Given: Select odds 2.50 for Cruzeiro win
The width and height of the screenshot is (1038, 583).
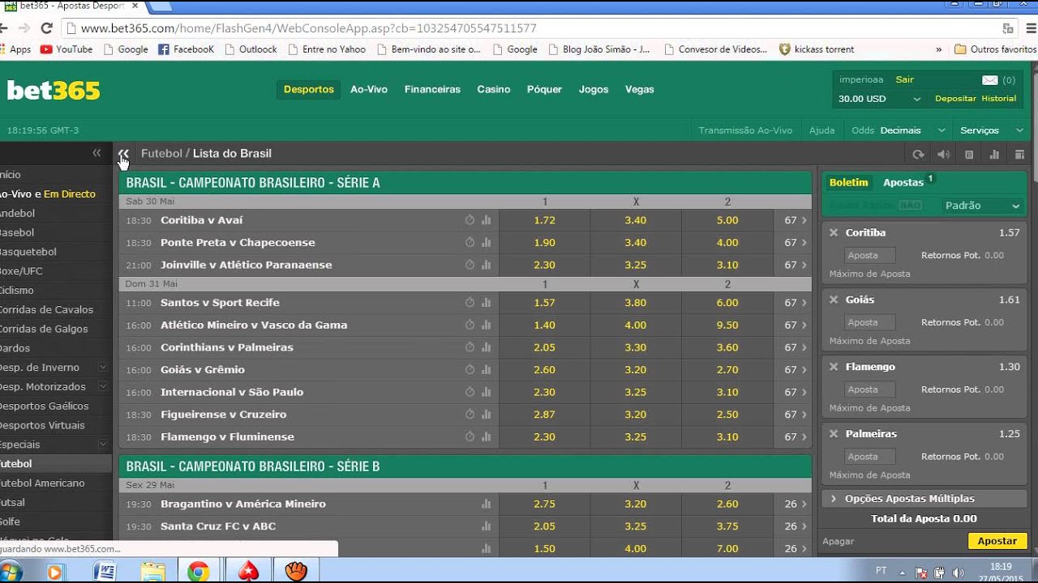Looking at the screenshot, I should tap(727, 415).
